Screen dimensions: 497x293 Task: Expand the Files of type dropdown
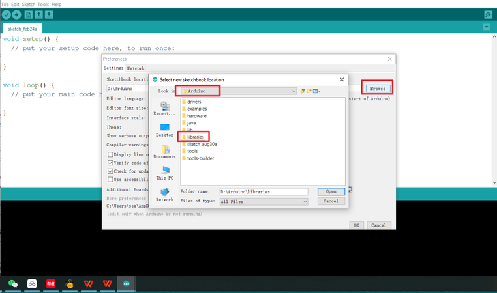click(305, 202)
